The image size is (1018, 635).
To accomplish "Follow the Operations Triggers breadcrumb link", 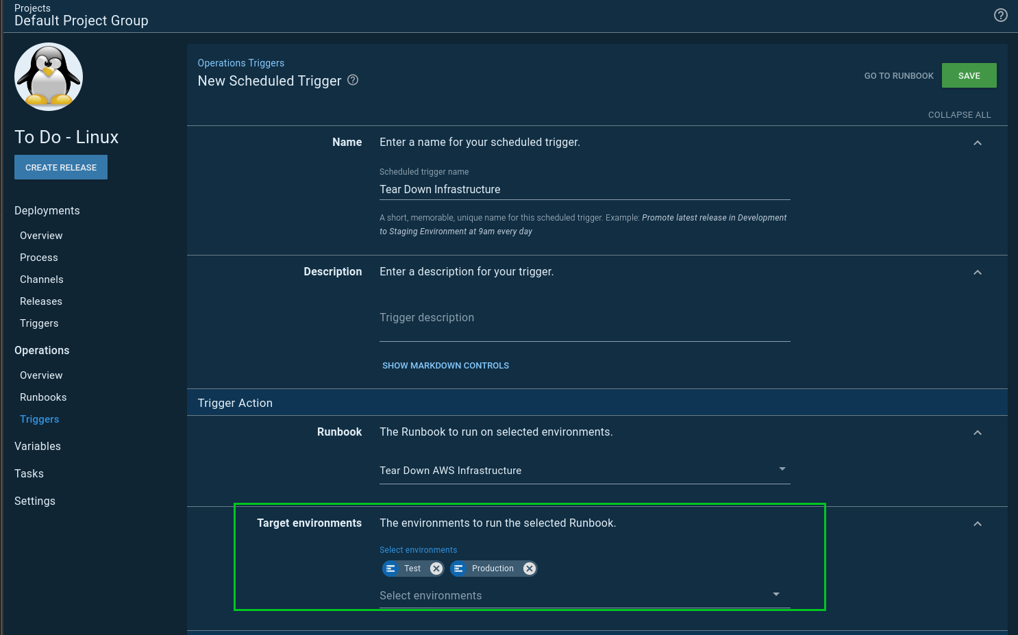I will (x=240, y=63).
